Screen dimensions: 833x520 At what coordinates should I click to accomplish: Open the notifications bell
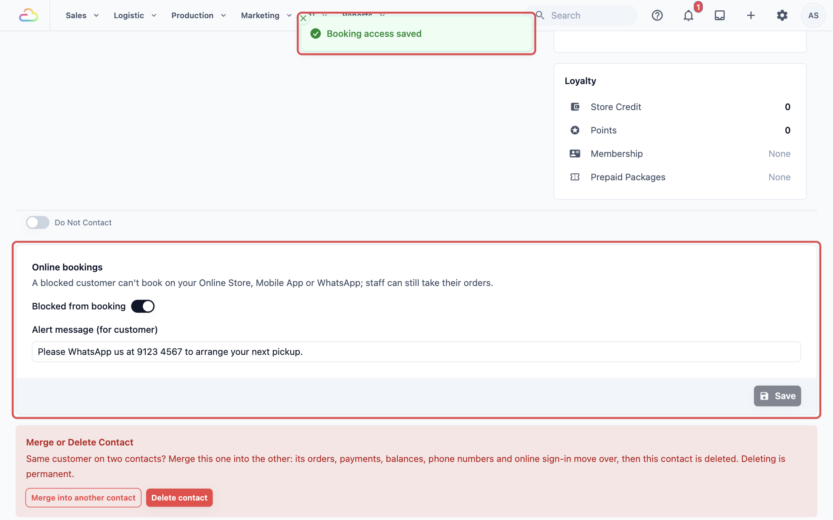coord(689,16)
